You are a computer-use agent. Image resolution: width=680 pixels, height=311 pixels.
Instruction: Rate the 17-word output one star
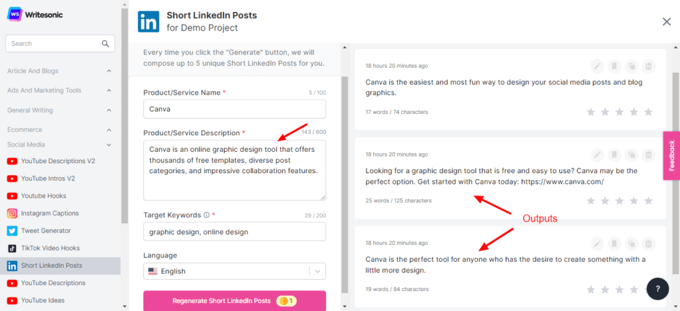pyautogui.click(x=590, y=112)
